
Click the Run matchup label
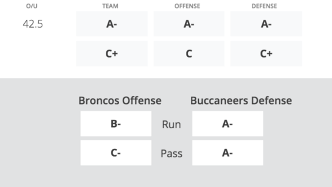171,124
